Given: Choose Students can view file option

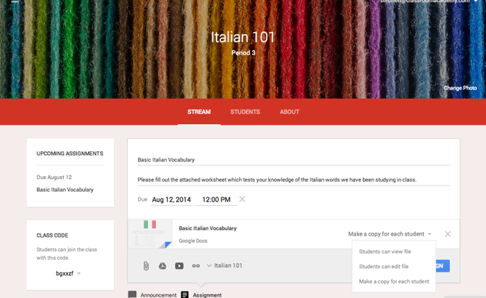Looking at the screenshot, I should pyautogui.click(x=384, y=251).
